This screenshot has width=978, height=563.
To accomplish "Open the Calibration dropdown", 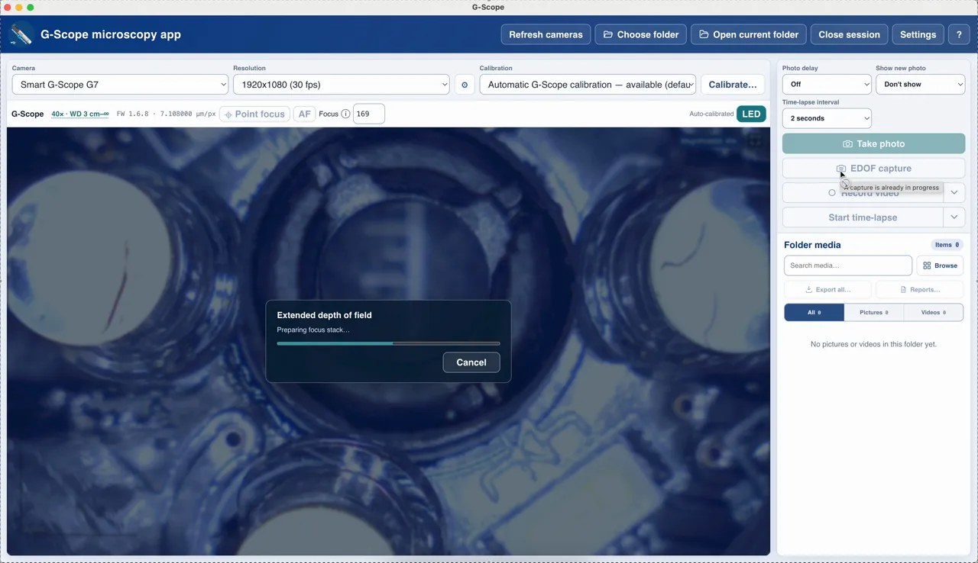I will point(588,85).
